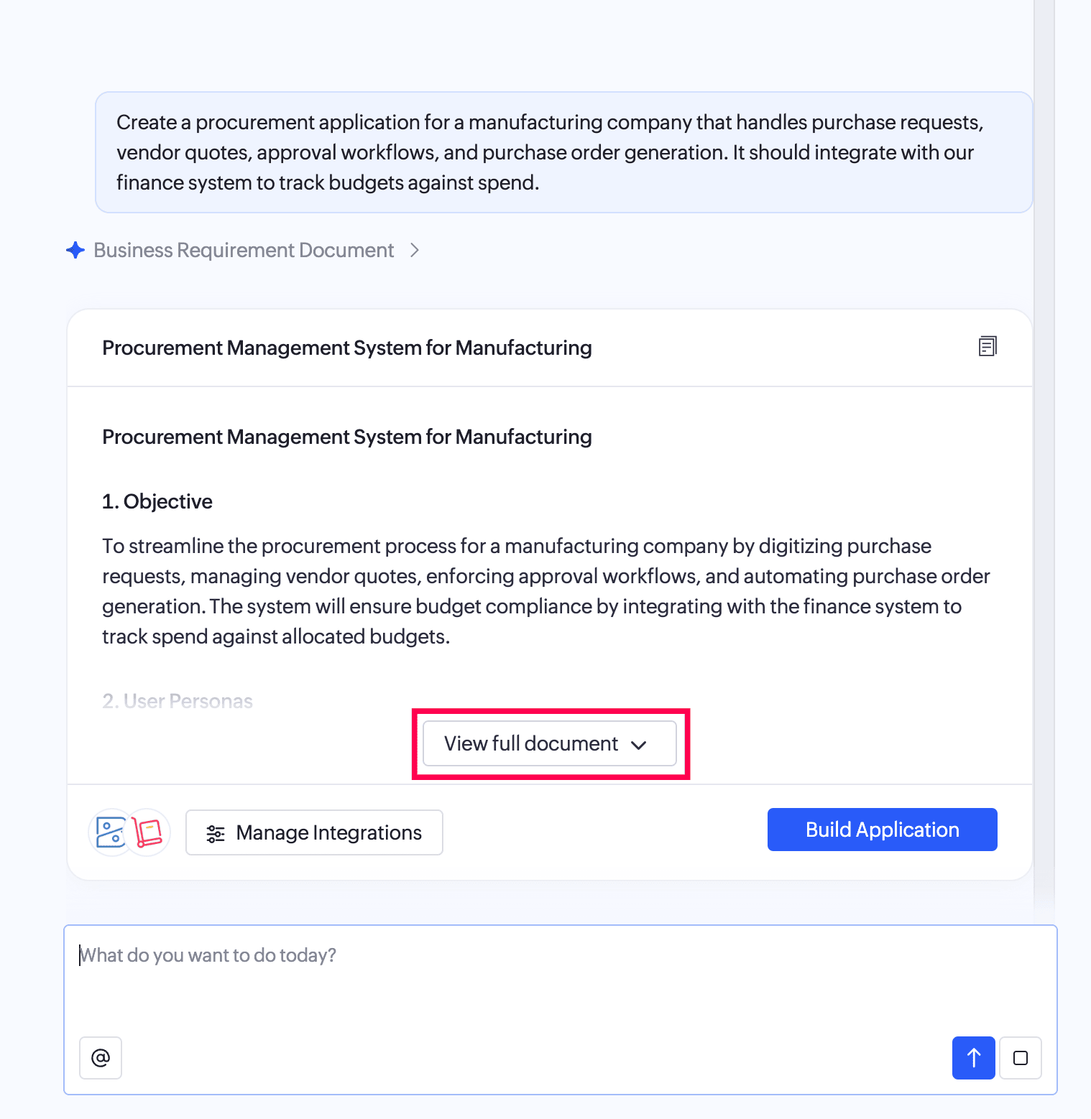
Task: Click Build Application button
Action: click(883, 830)
